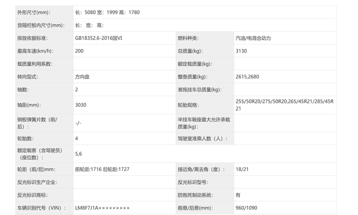358x215 pixels.
Task: Click the overhang value 960/1090
Action: [247, 208]
